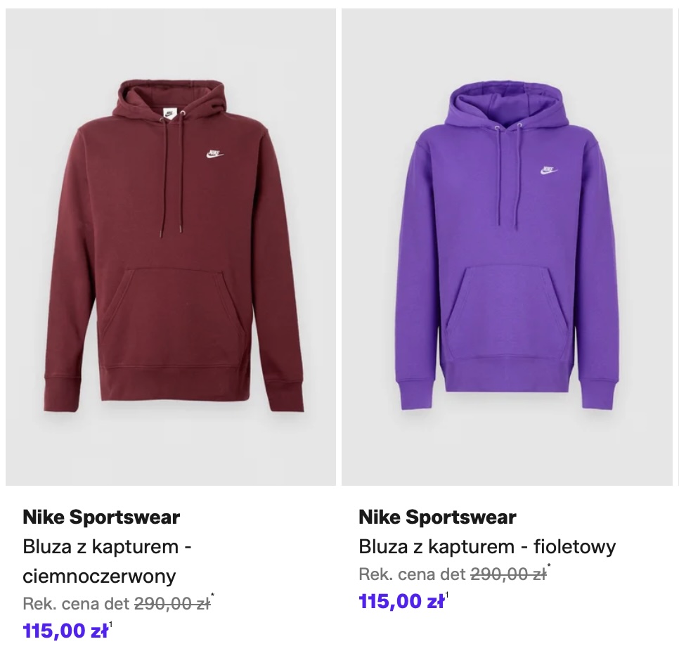Click the 115,00 zł price under dark red hoodie
Screen dimensions: 679x651
[65, 631]
